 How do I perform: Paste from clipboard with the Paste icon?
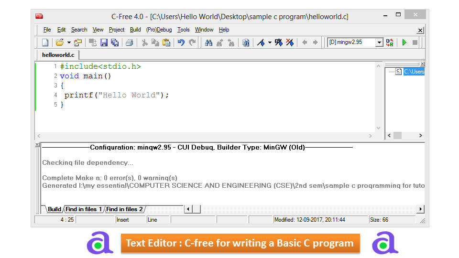pyautogui.click(x=166, y=43)
